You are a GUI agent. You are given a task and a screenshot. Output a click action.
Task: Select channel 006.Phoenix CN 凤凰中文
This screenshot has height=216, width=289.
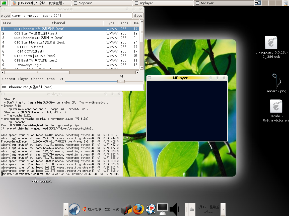pyautogui.click(x=70, y=38)
